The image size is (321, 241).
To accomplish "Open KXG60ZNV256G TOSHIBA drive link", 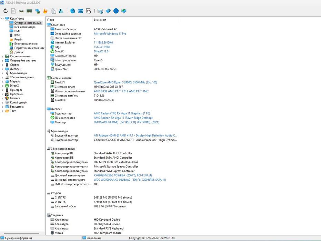I will 123,175.
